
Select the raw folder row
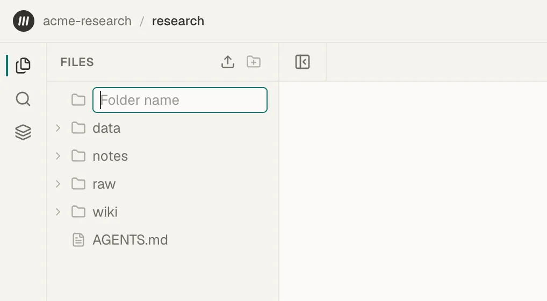point(163,184)
